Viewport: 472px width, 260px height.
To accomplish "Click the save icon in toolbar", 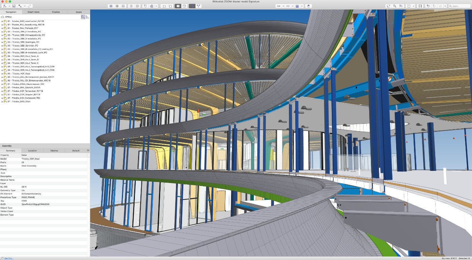I will 14,6.
